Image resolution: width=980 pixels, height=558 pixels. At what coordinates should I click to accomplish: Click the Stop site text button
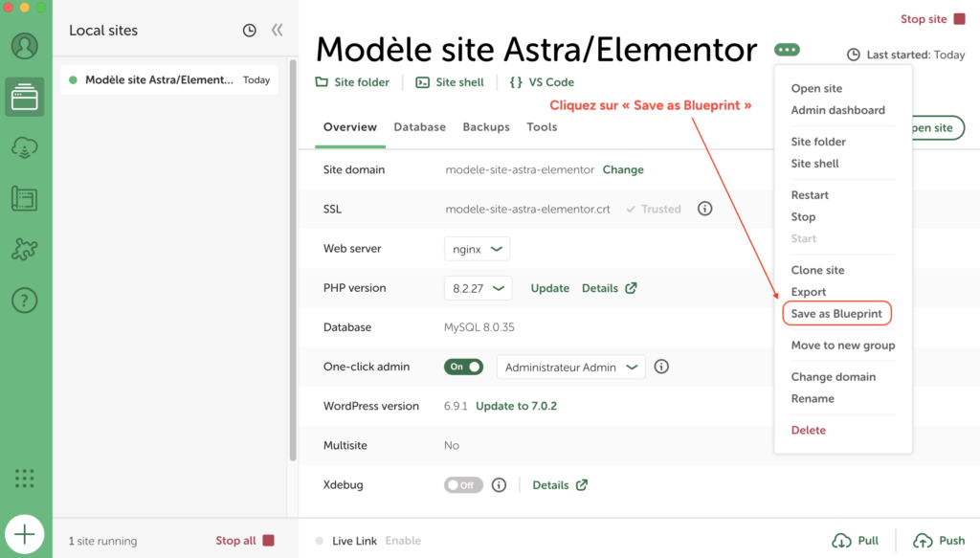(x=924, y=19)
